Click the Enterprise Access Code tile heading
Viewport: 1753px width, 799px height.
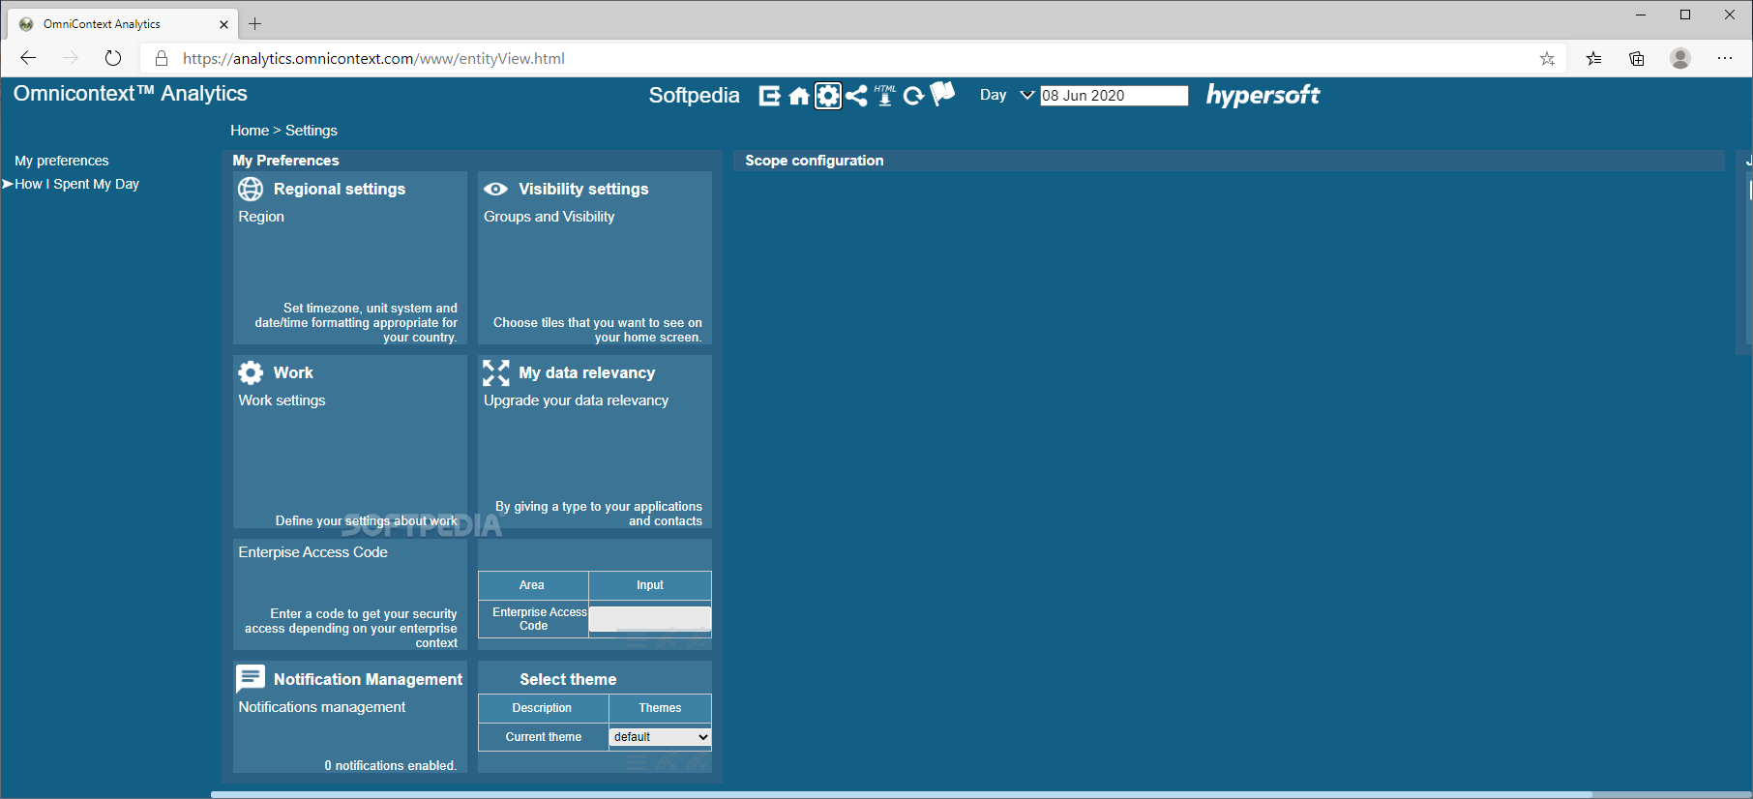click(x=312, y=552)
